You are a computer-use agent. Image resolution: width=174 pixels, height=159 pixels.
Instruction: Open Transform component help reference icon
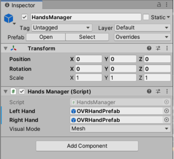click(x=149, y=48)
